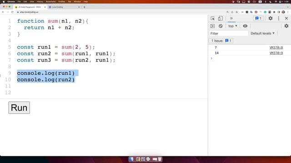Click code line console.log(run2)

46,80
